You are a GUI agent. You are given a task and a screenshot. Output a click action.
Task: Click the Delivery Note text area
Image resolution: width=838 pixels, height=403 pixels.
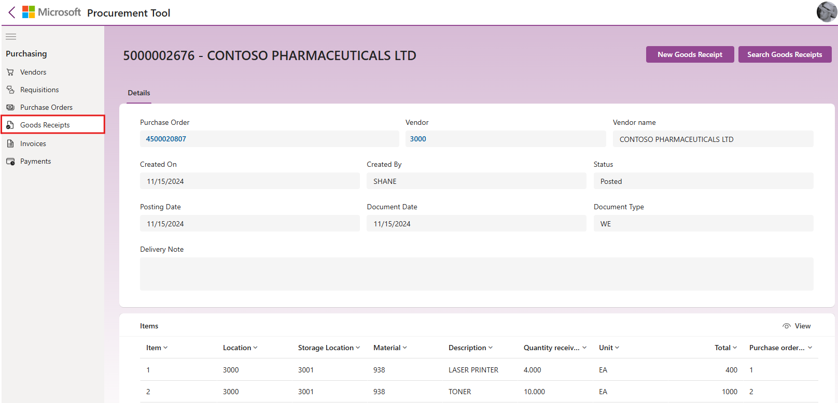pos(477,274)
